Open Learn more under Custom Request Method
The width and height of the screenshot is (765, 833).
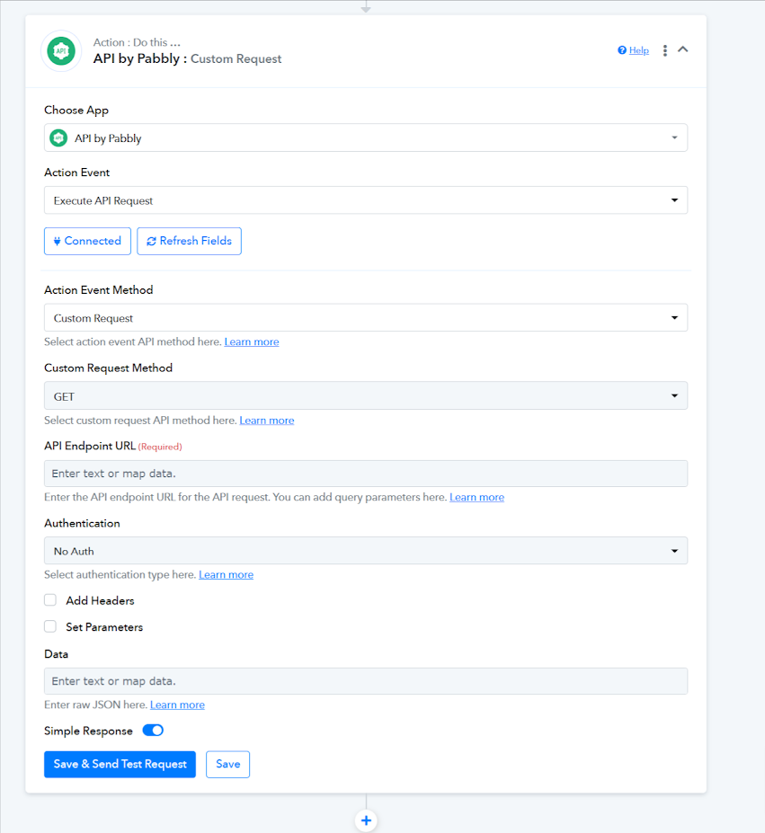[x=267, y=421]
